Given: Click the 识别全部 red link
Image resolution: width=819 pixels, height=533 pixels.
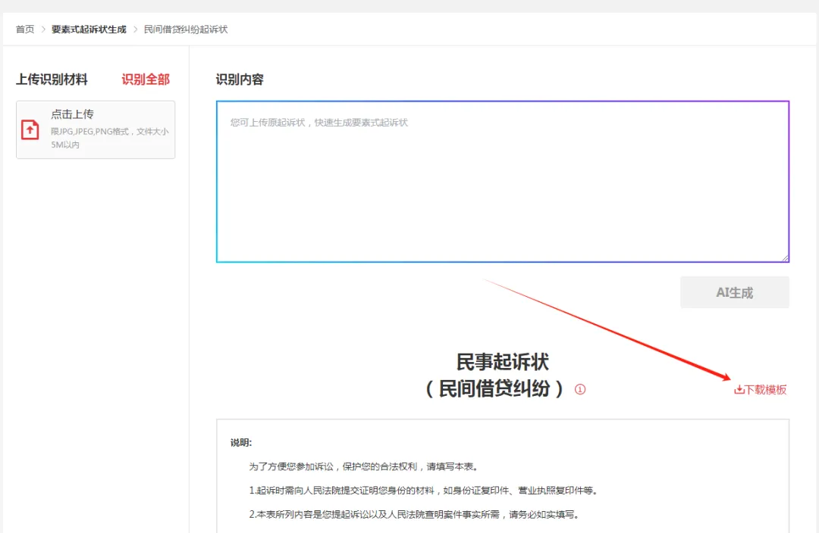Looking at the screenshot, I should pos(146,79).
